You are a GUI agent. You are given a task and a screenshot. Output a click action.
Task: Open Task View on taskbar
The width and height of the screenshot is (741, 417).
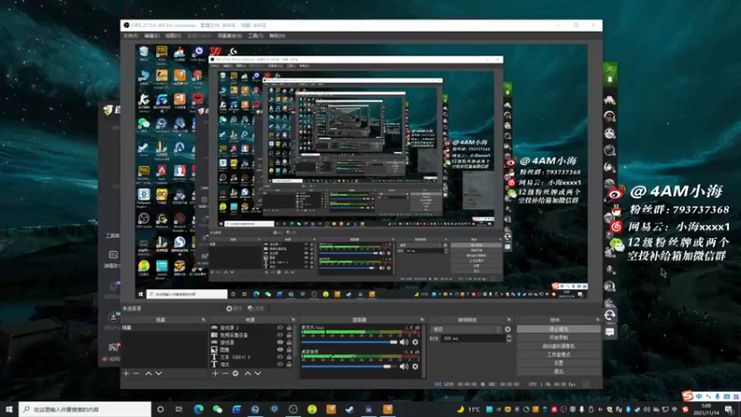tap(179, 410)
